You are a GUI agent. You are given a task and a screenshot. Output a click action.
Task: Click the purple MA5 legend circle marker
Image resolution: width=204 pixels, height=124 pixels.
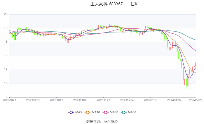[x=71, y=113]
